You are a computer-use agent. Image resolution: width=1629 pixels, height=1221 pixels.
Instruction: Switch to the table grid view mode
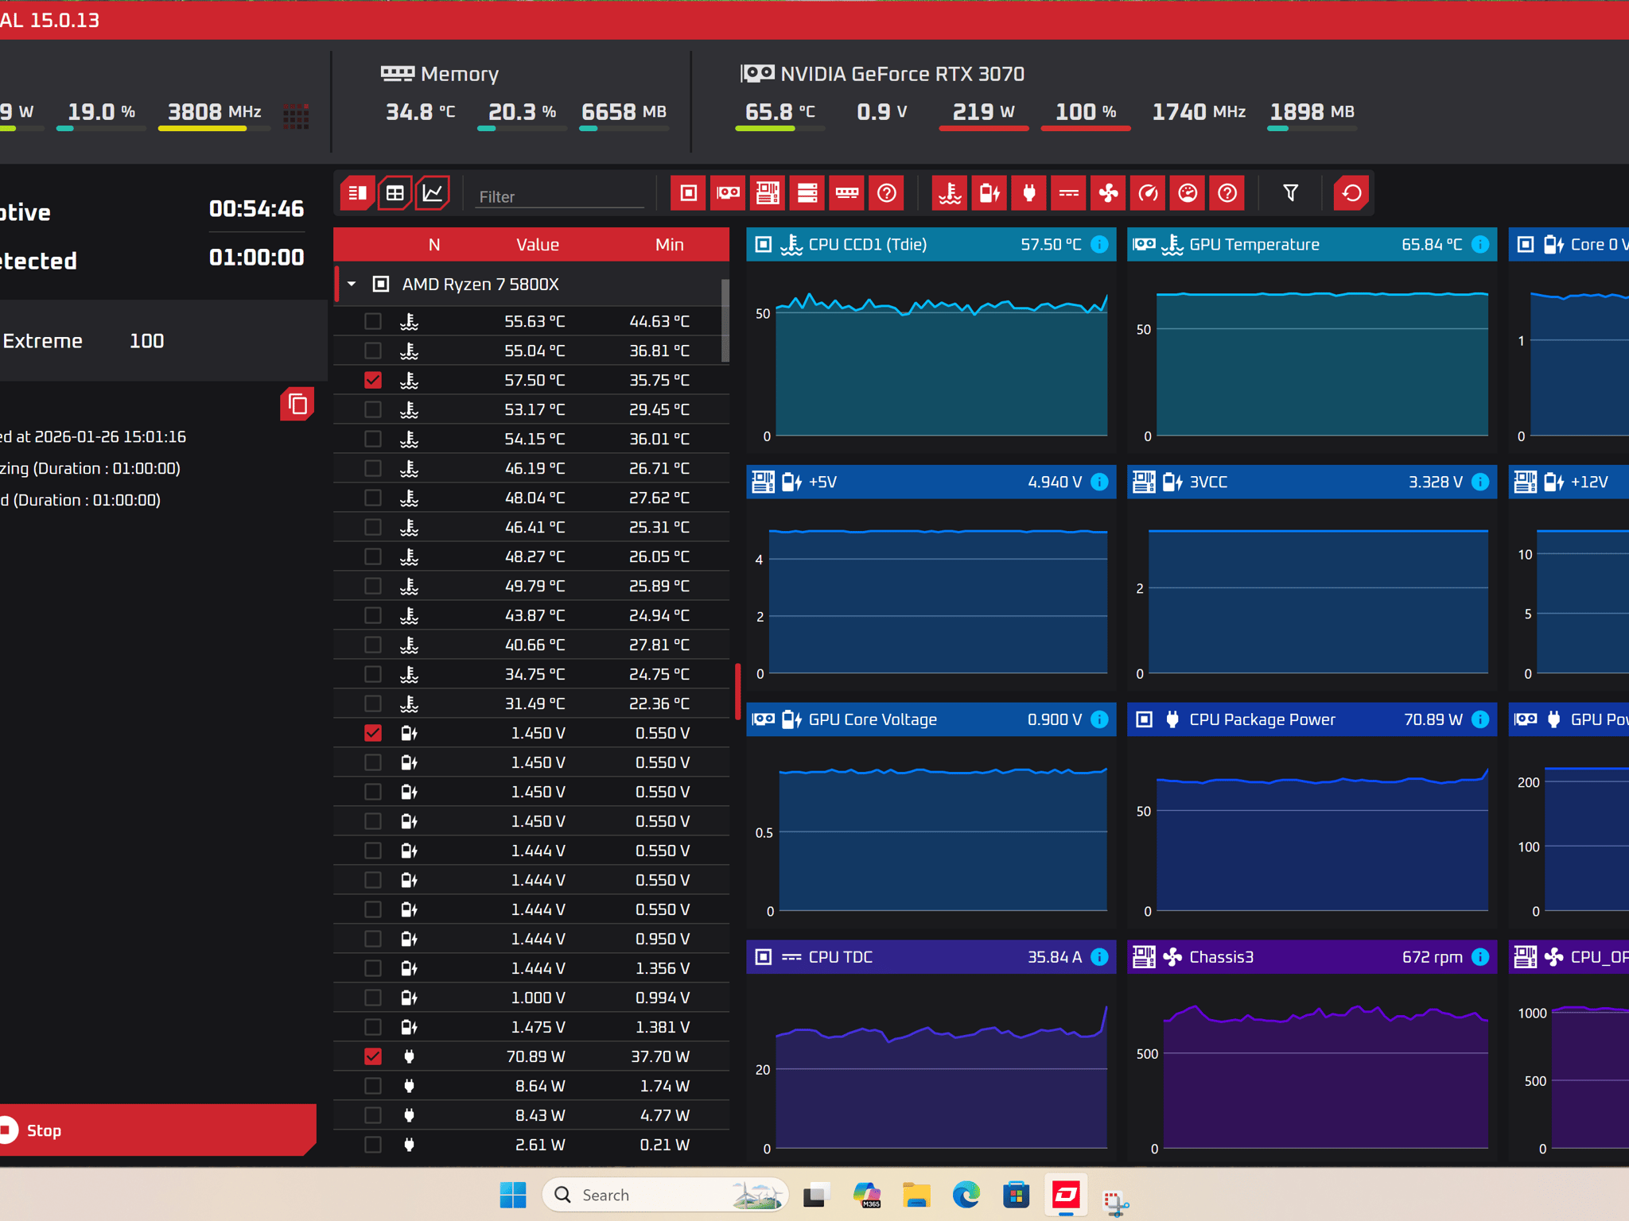coord(395,193)
